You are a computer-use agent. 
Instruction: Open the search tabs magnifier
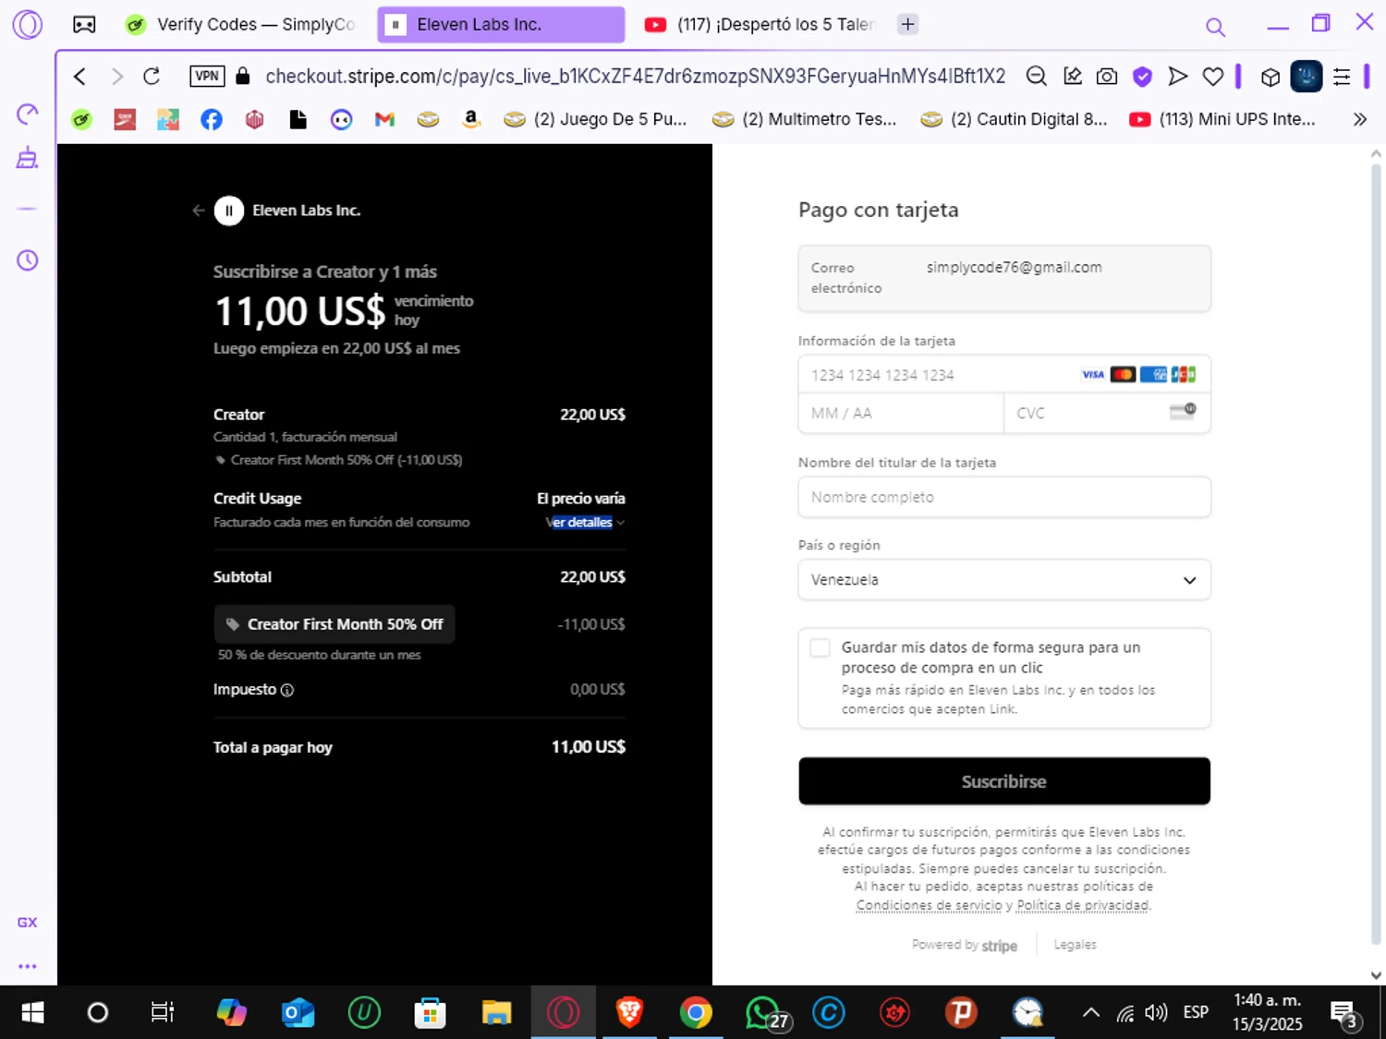(x=1215, y=27)
